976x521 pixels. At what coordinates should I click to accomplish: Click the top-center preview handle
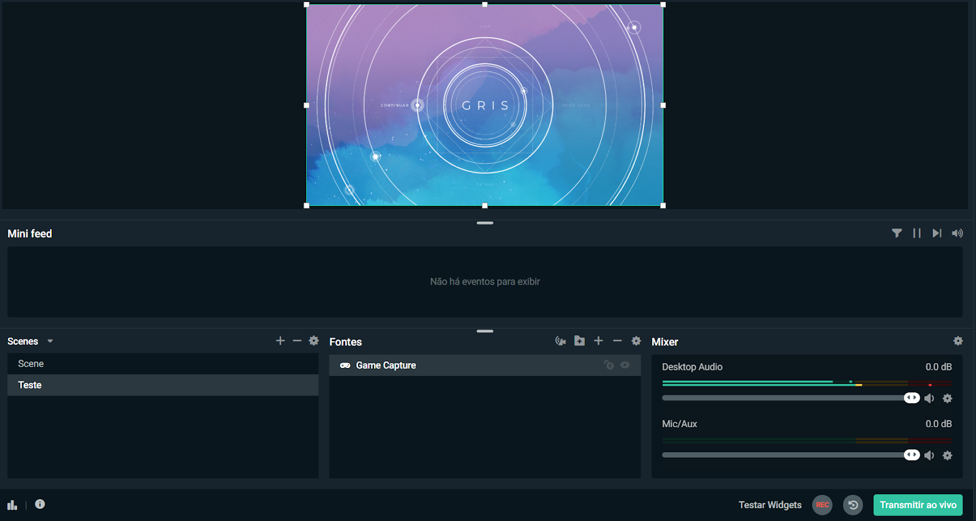[485, 5]
